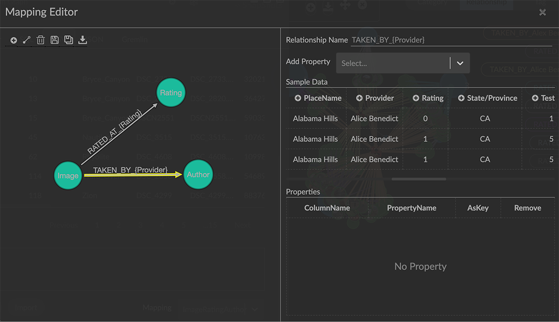
Task: Click the RATED_AT_{Rating} relationship label
Action: point(114,131)
